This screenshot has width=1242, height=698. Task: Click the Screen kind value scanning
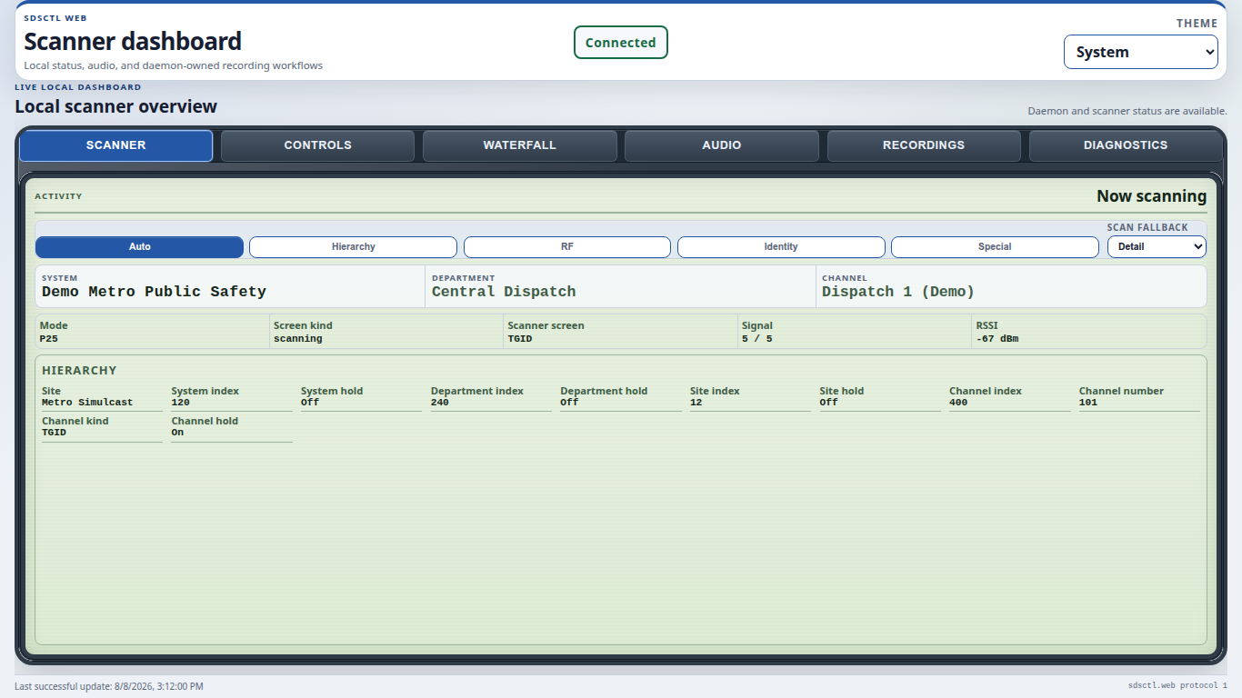(x=298, y=338)
